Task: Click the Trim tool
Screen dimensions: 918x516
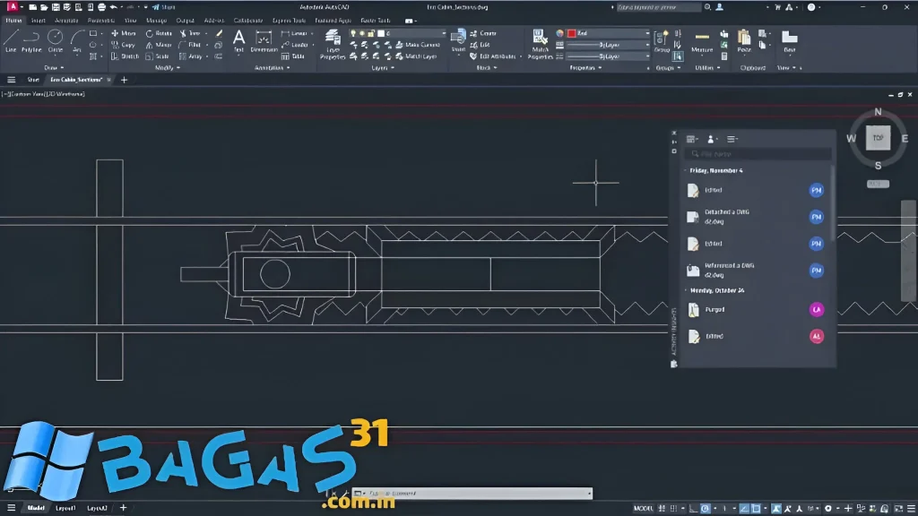Action: [190, 33]
